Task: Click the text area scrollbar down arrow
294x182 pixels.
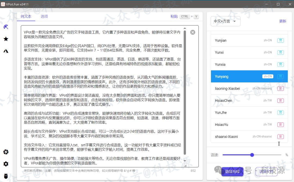Action: coord(185,161)
